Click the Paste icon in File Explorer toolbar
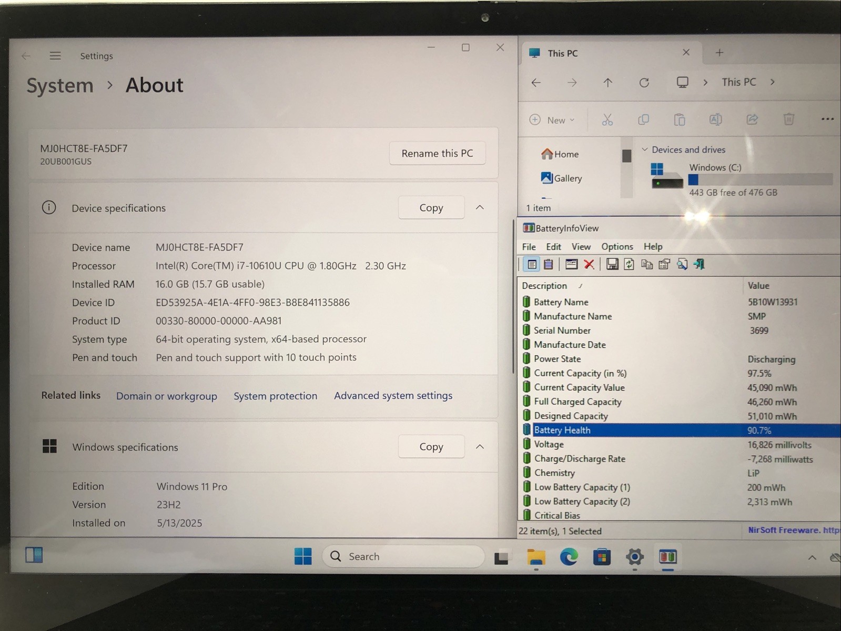Viewport: 841px width, 631px height. [680, 120]
